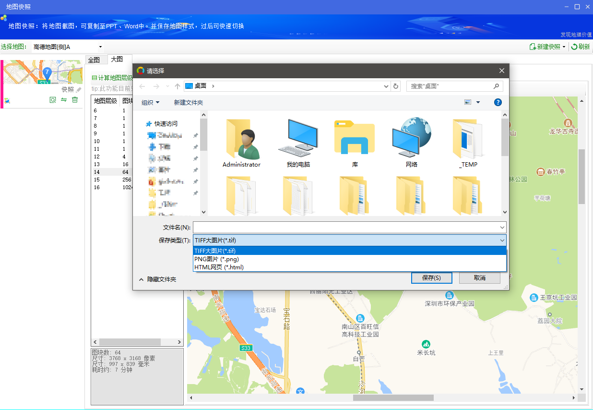This screenshot has width=593, height=410.
Task: Refresh the 桌面 folder view
Action: [395, 86]
